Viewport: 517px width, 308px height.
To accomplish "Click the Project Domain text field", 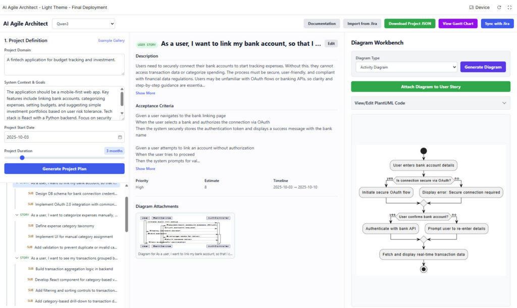I will click(64, 65).
